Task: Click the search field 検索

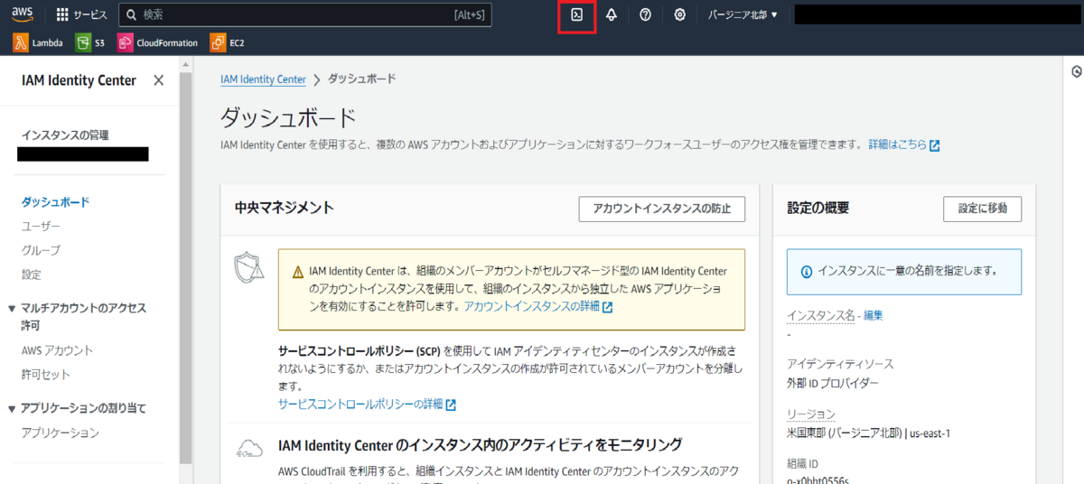Action: click(305, 15)
